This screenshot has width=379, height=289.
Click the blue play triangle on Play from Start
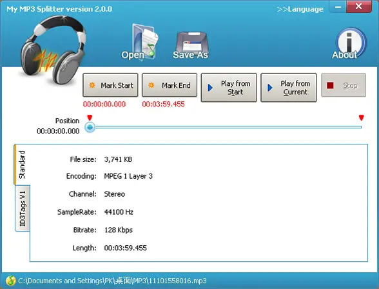[x=210, y=88]
